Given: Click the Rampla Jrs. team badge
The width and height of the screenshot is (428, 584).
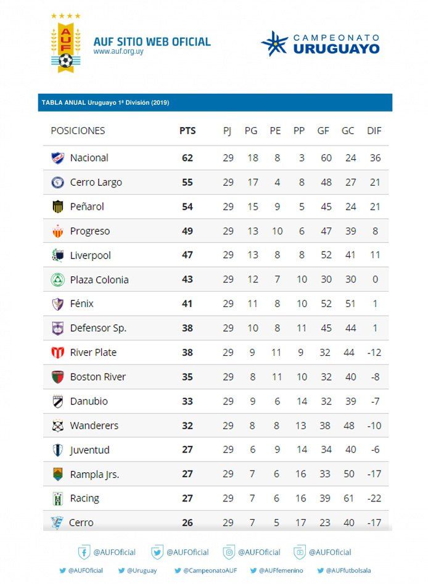Looking at the screenshot, I should coord(57,474).
